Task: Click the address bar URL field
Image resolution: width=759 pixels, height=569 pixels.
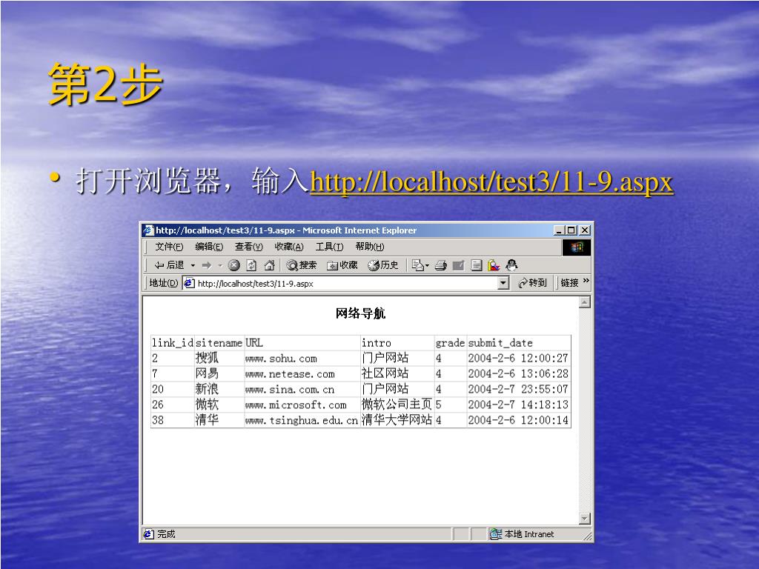Action: coord(345,284)
